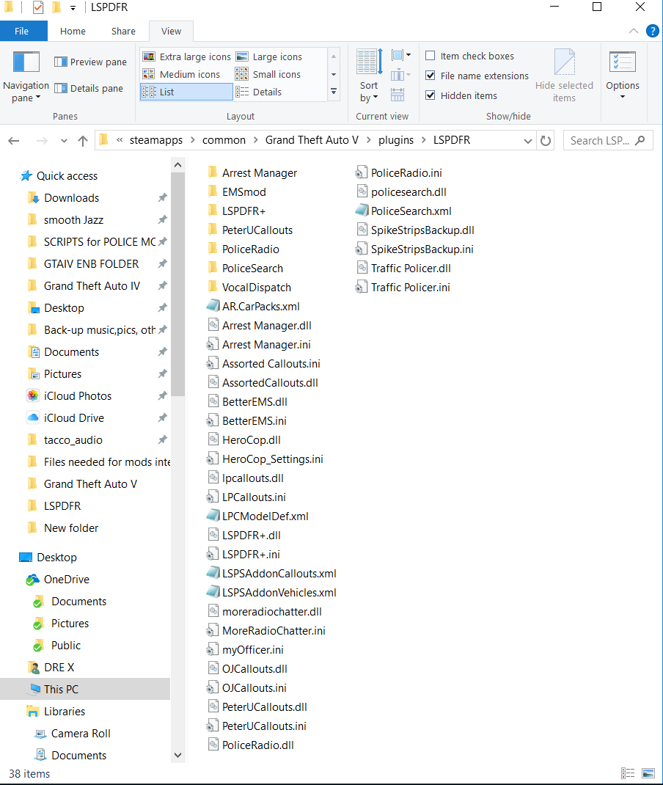
Task: Select Medium icons layout
Action: coord(181,75)
